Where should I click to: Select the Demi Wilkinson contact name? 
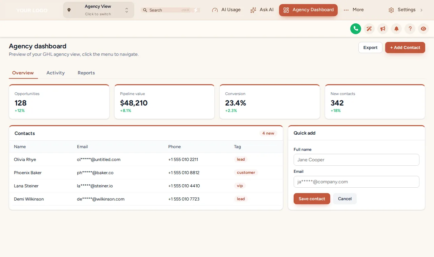(29, 199)
